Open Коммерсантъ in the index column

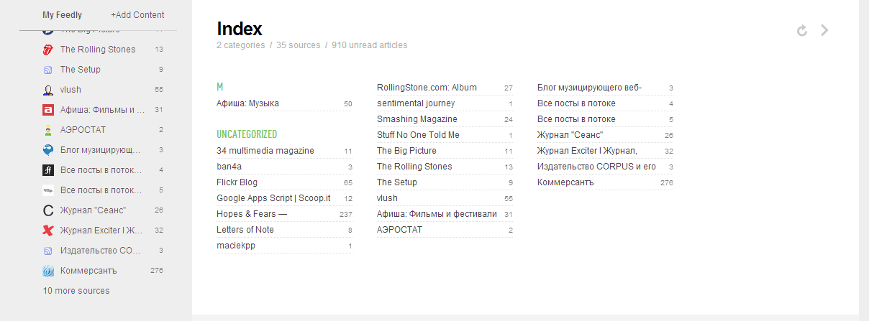click(567, 182)
